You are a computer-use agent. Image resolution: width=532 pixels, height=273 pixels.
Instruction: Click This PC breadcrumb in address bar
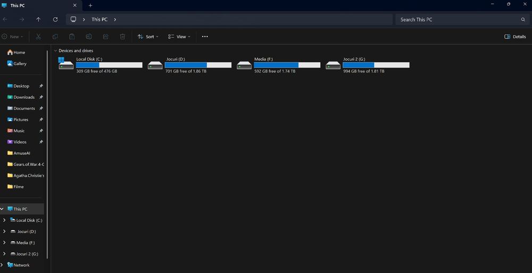tap(99, 20)
